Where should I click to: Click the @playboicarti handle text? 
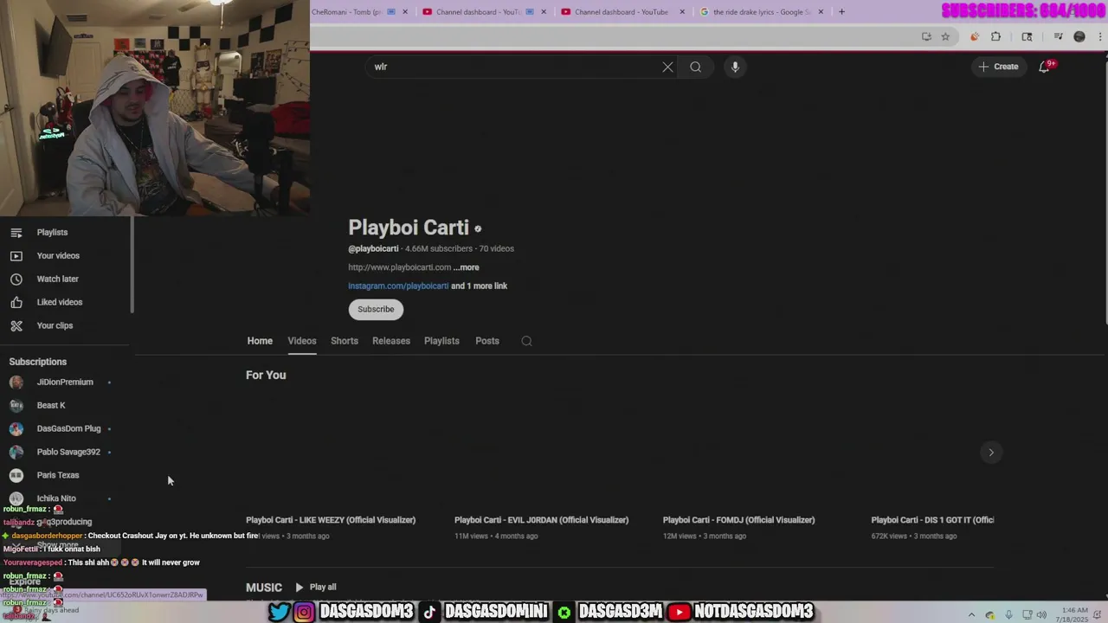(x=373, y=248)
